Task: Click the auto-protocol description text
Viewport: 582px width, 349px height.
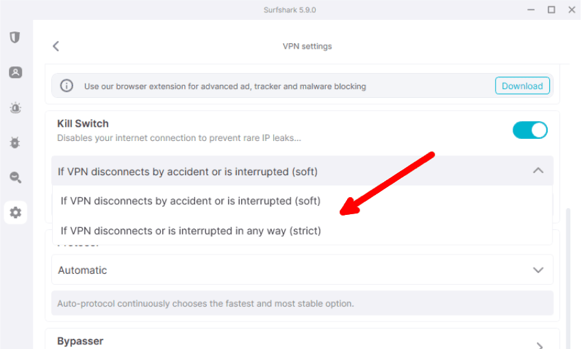Action: [205, 304]
